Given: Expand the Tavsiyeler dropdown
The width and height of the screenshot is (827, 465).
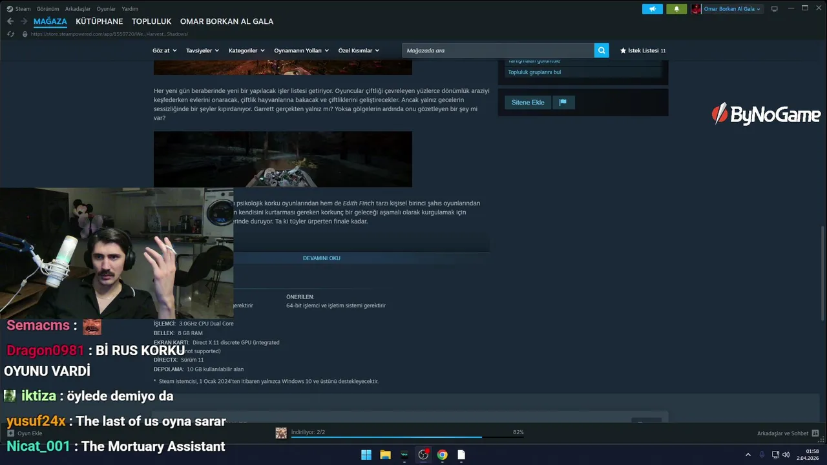Looking at the screenshot, I should tap(202, 50).
